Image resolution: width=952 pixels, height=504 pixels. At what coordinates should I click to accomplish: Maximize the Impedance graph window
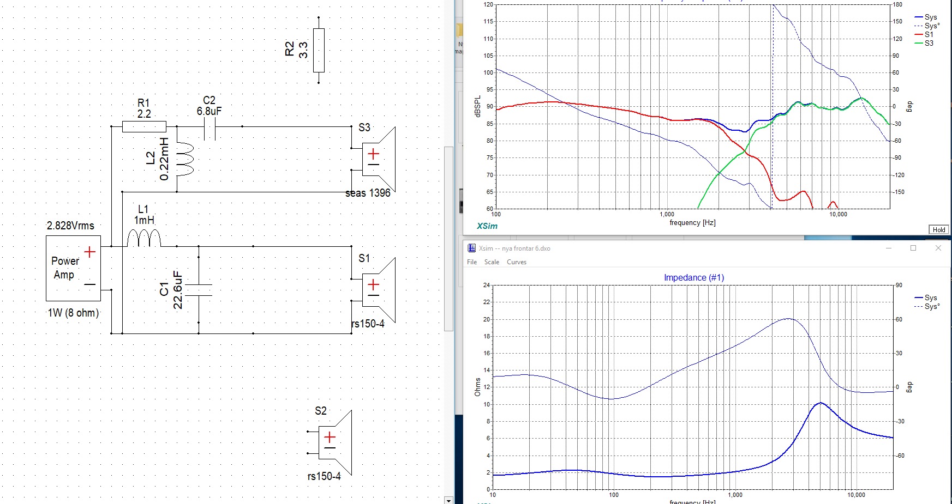coord(913,248)
